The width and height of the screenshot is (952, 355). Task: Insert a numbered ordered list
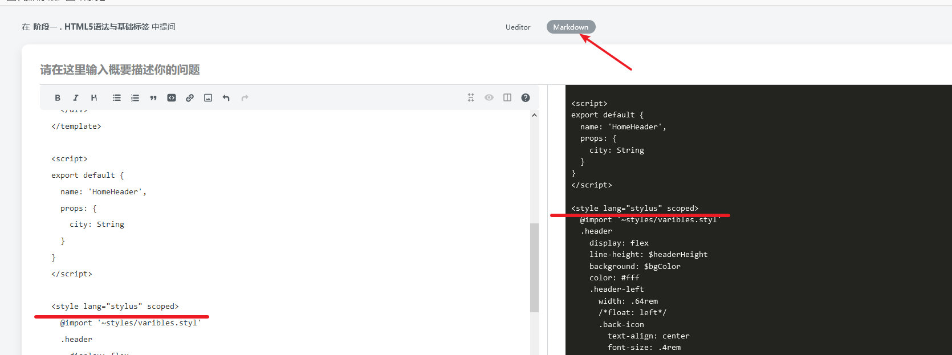[x=135, y=98]
